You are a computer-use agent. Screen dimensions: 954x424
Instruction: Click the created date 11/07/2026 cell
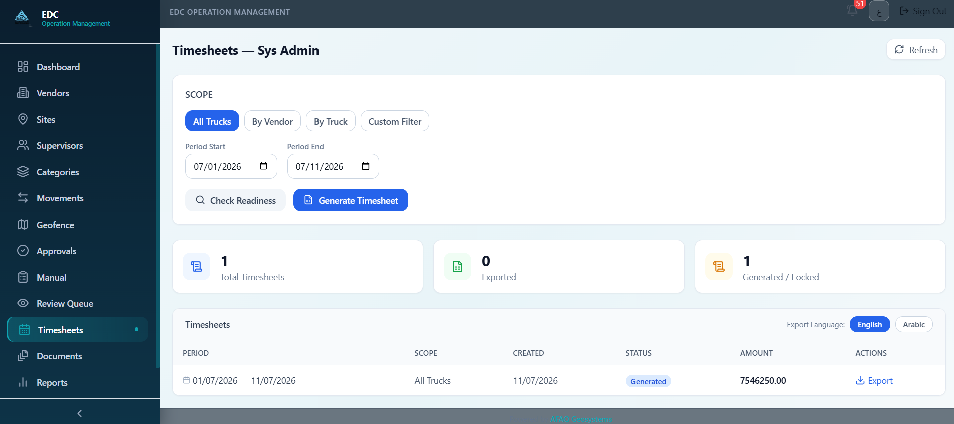point(535,381)
